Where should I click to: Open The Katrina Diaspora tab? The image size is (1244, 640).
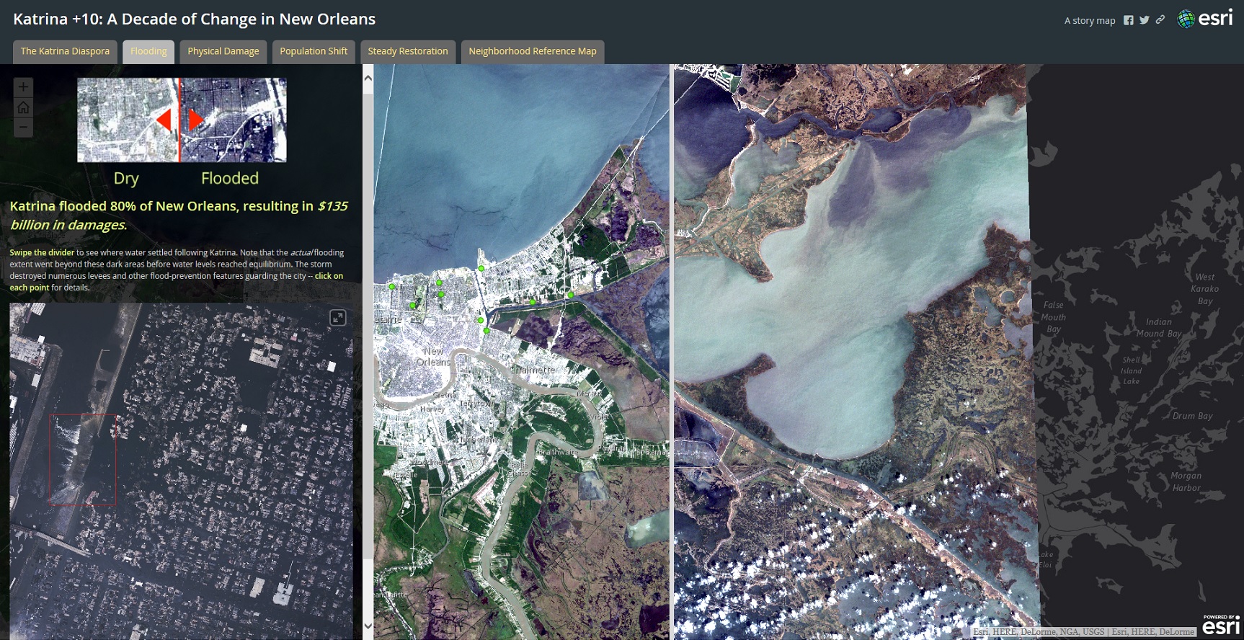pyautogui.click(x=65, y=51)
